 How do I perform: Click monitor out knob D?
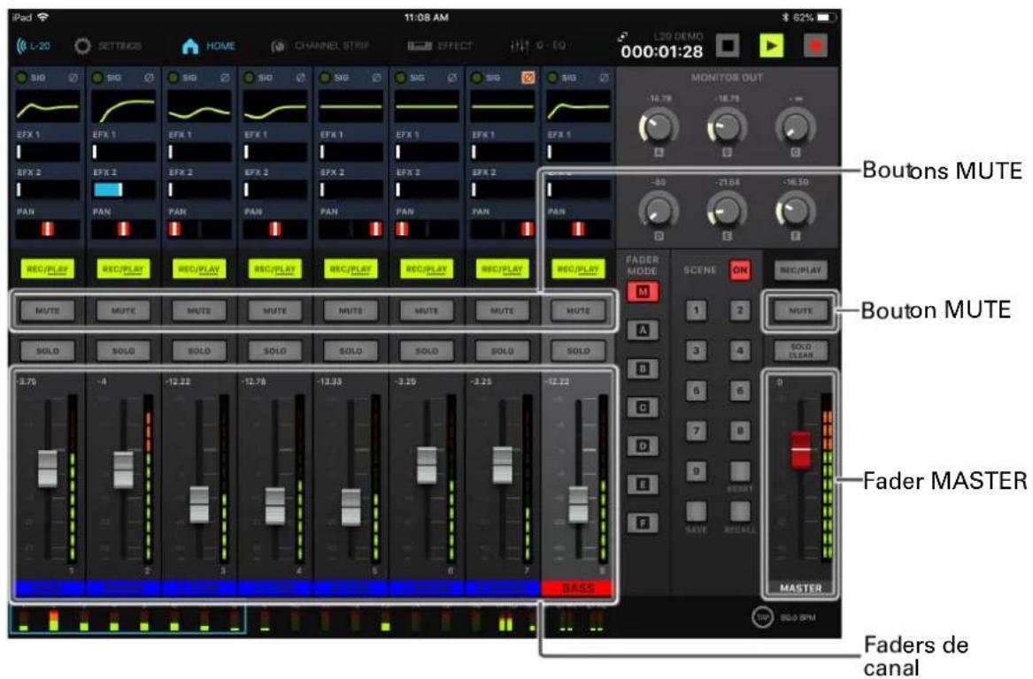point(659,211)
